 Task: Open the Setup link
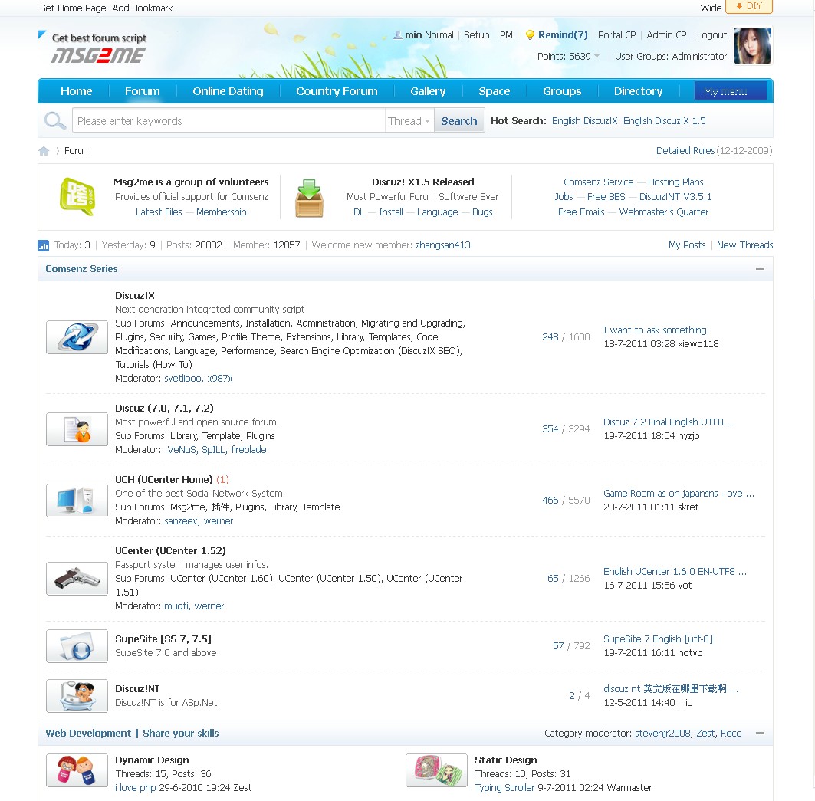[477, 34]
